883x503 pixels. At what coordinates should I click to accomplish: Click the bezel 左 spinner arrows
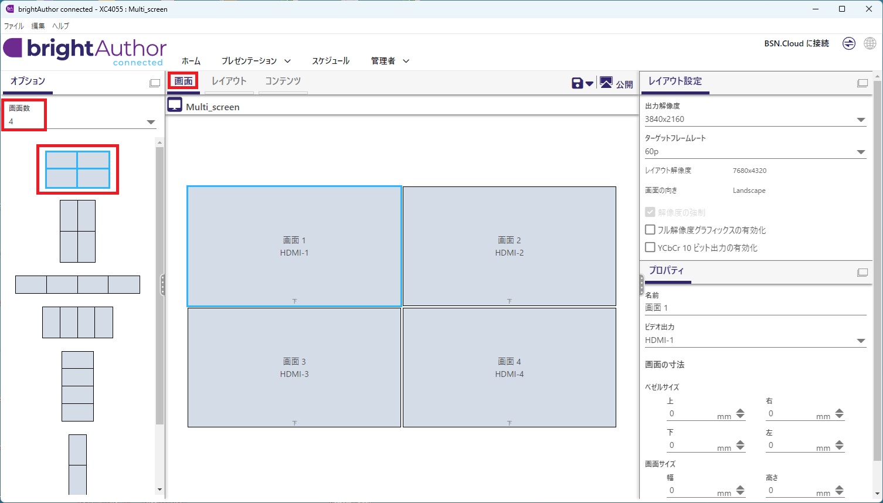pos(840,446)
